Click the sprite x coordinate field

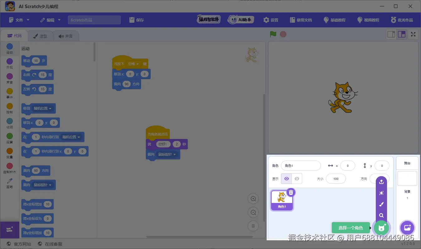tap(347, 166)
